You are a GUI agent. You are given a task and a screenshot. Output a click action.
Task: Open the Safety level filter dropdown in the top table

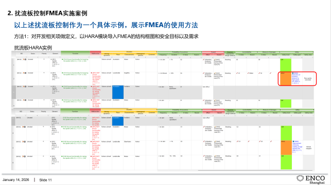pos(290,57)
